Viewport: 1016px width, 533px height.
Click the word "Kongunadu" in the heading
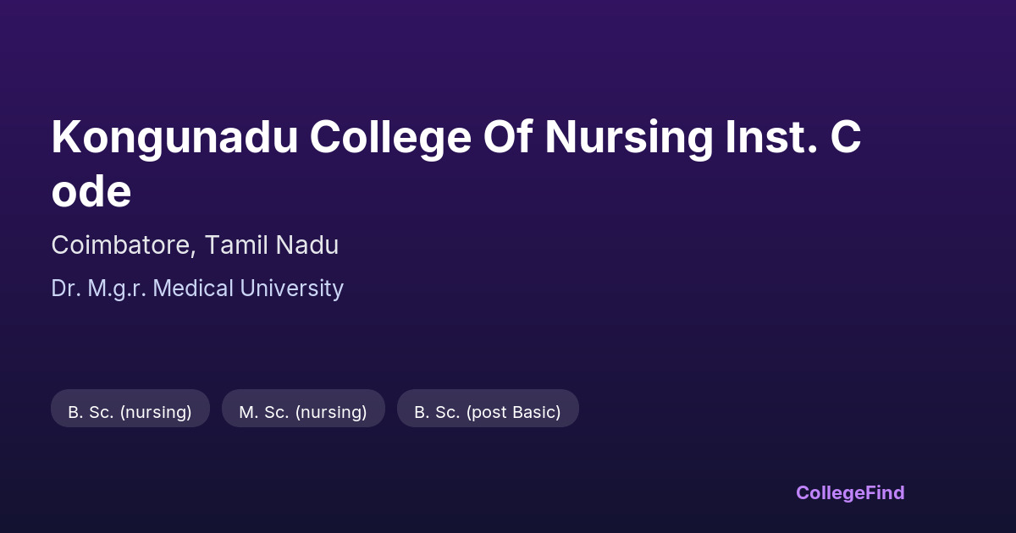[174, 138]
